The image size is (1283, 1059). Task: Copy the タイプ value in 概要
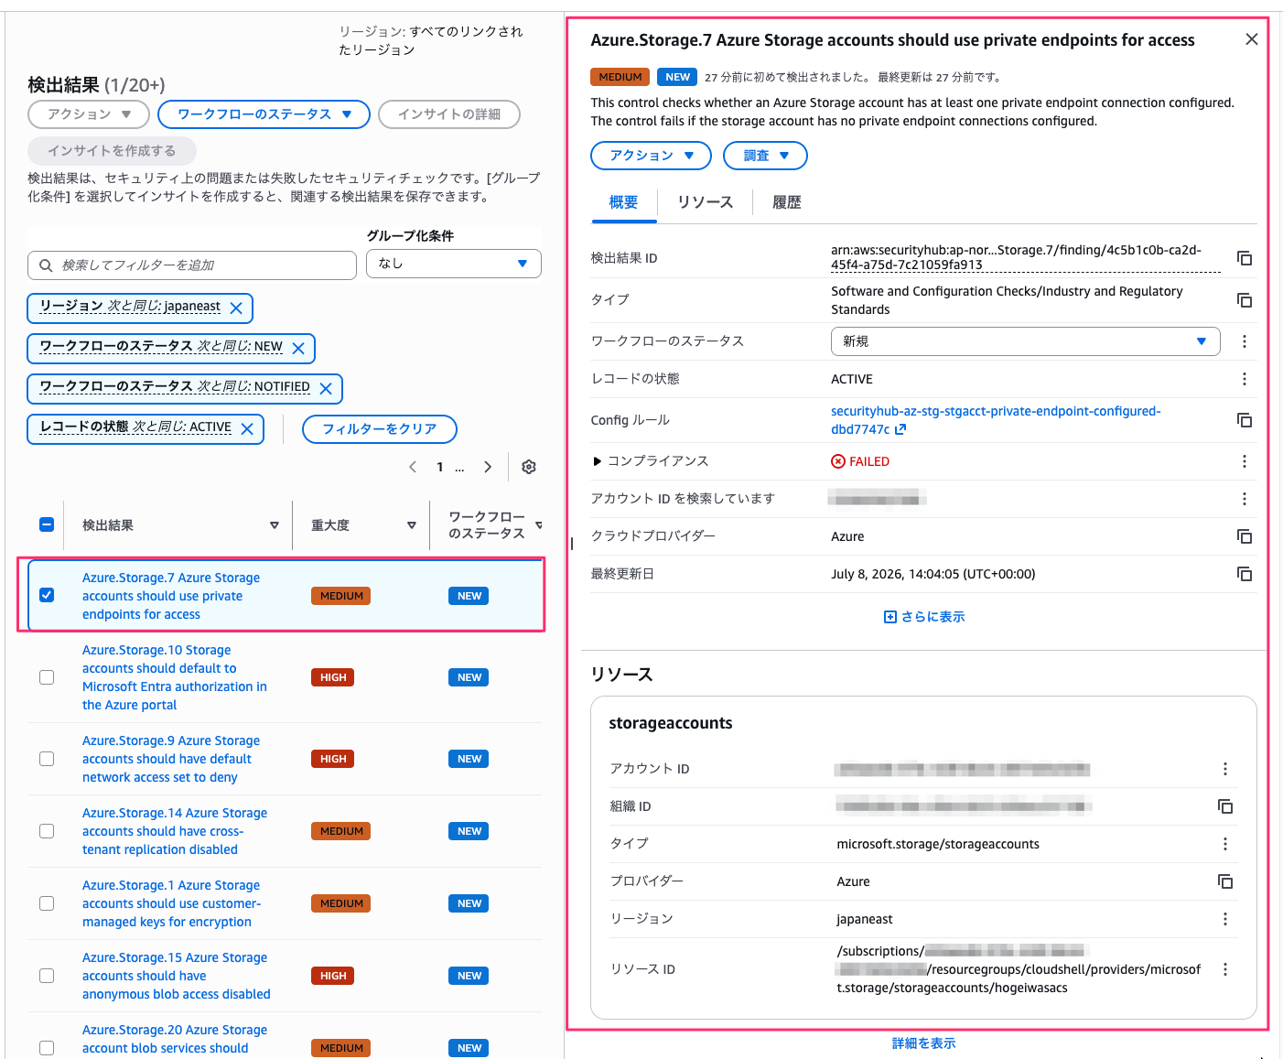1245,300
